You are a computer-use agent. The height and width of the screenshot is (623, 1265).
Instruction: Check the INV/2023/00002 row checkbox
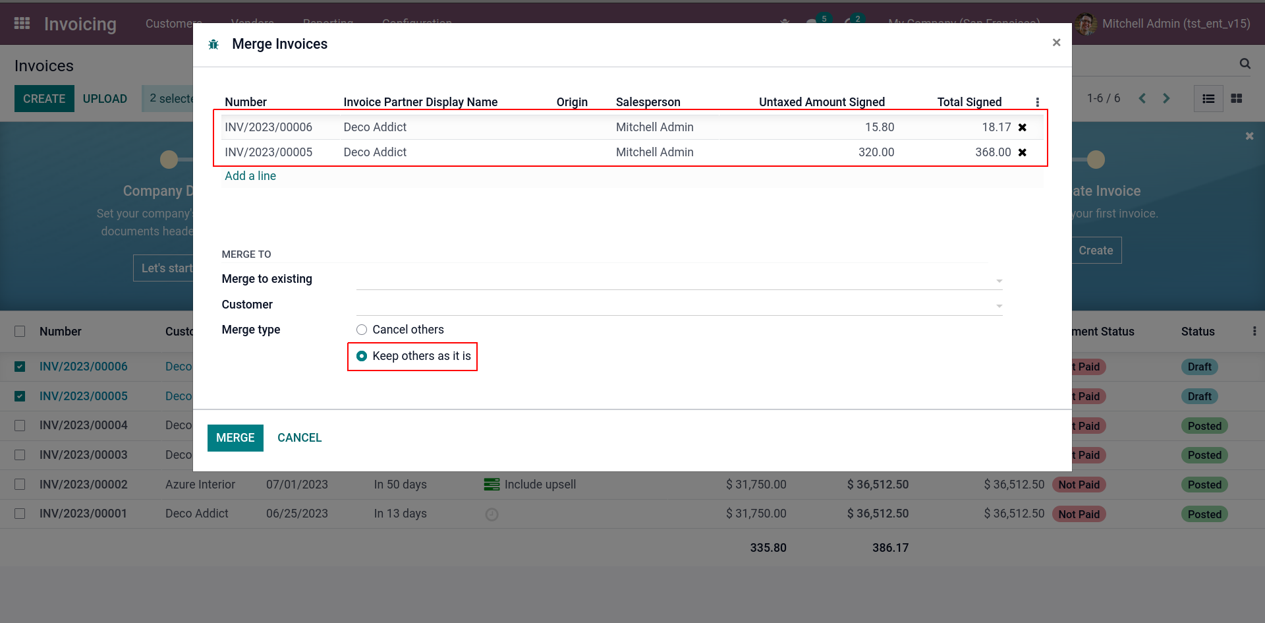click(20, 485)
